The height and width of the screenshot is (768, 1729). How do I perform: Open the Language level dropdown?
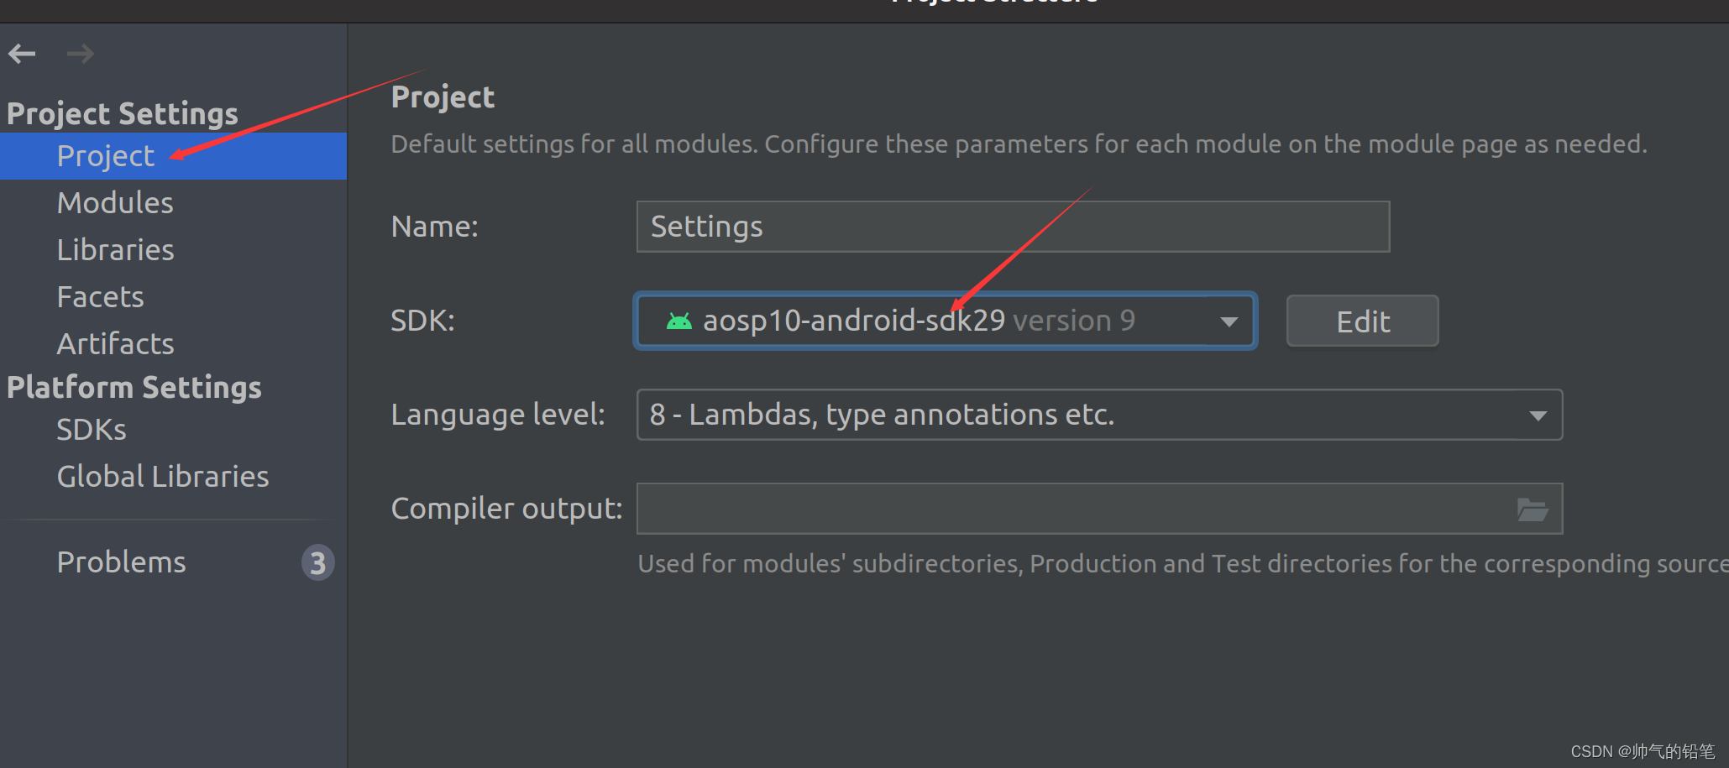1538,414
